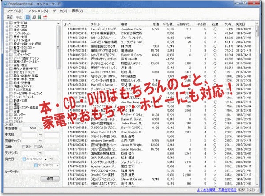Click the 中古数 minimum input field
Screen dimensions: 265x196
click(30, 135)
